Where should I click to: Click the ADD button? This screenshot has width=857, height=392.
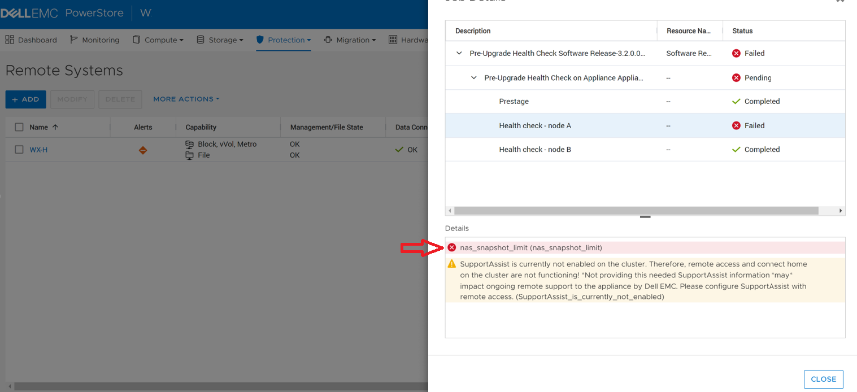tap(25, 99)
